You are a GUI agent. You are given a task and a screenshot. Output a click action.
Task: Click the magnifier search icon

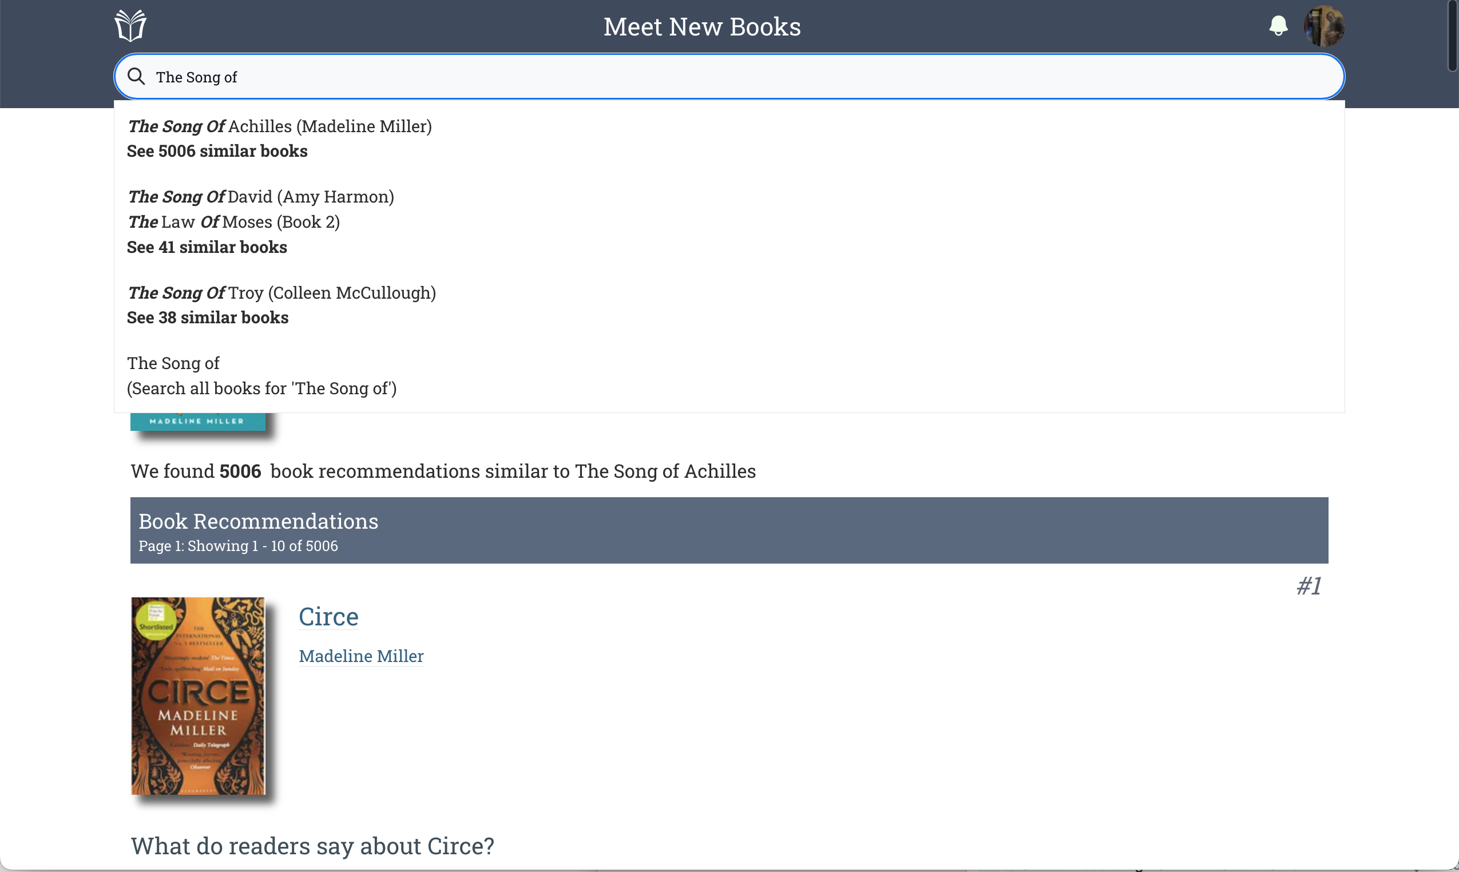pos(136,77)
